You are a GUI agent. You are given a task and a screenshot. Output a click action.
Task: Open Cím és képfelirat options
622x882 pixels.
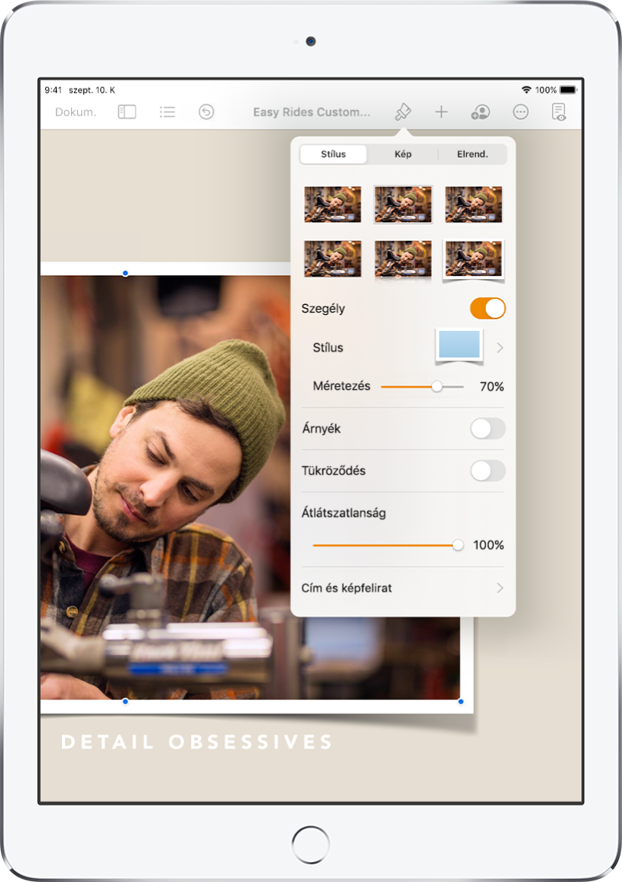click(x=403, y=588)
